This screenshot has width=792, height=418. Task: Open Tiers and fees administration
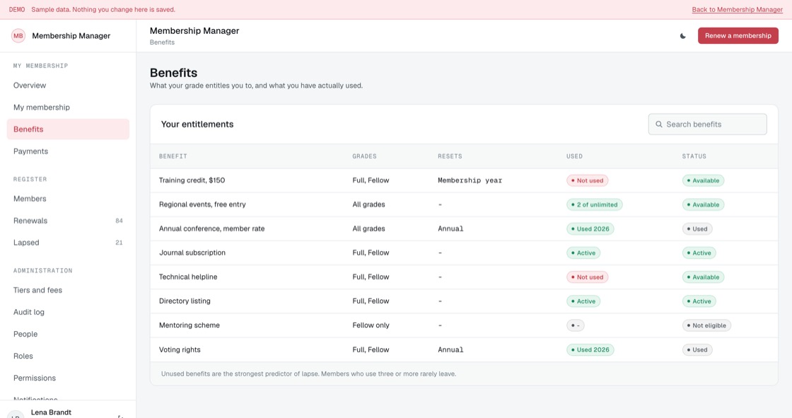tap(68, 290)
